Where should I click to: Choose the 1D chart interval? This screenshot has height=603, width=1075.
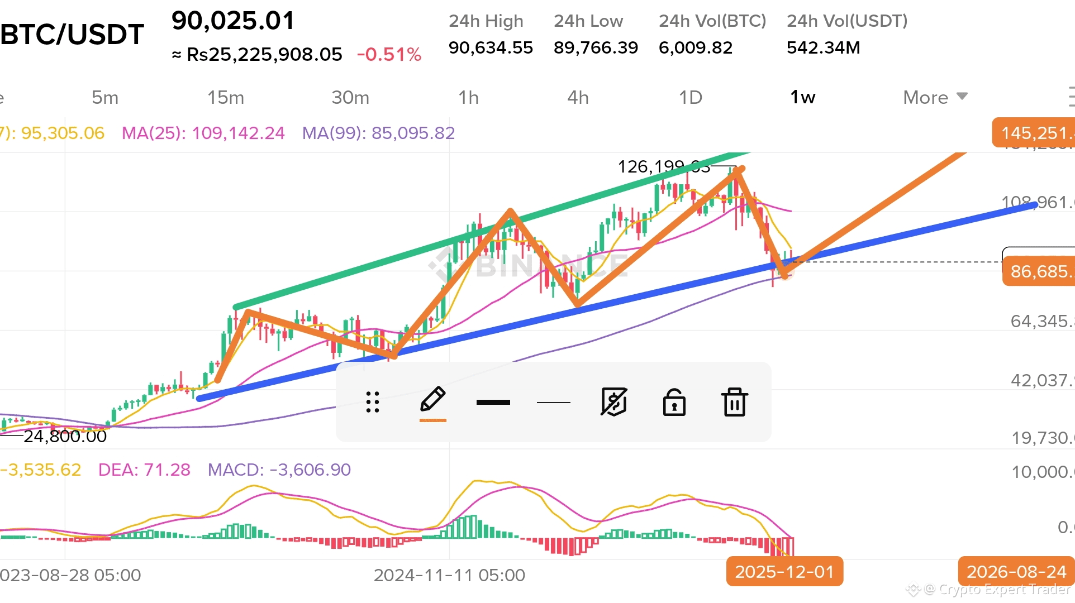point(691,98)
